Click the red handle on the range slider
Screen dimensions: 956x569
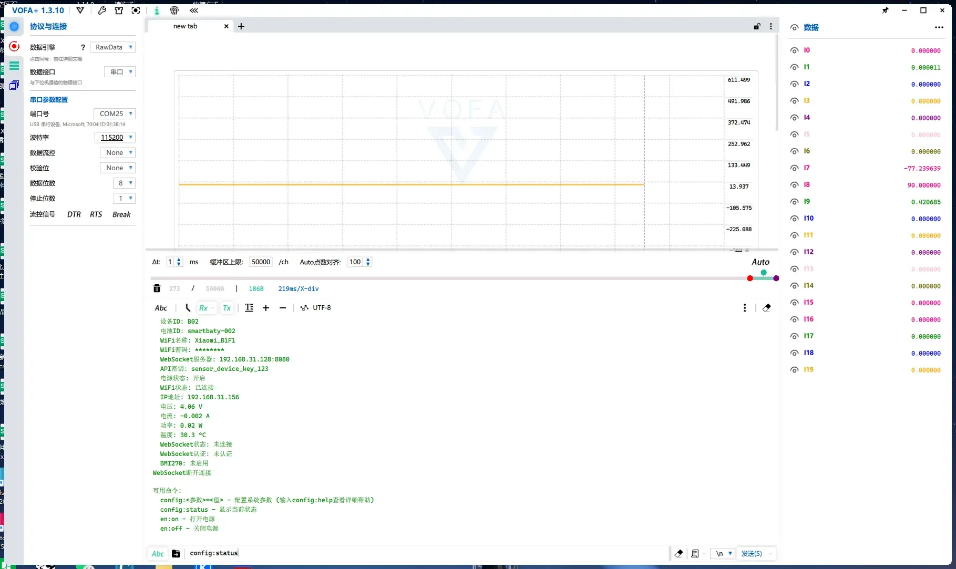(x=750, y=278)
